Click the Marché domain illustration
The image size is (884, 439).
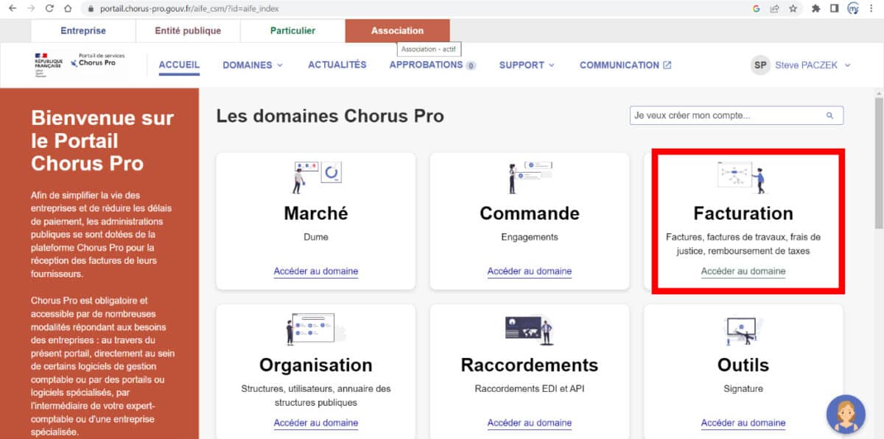315,175
